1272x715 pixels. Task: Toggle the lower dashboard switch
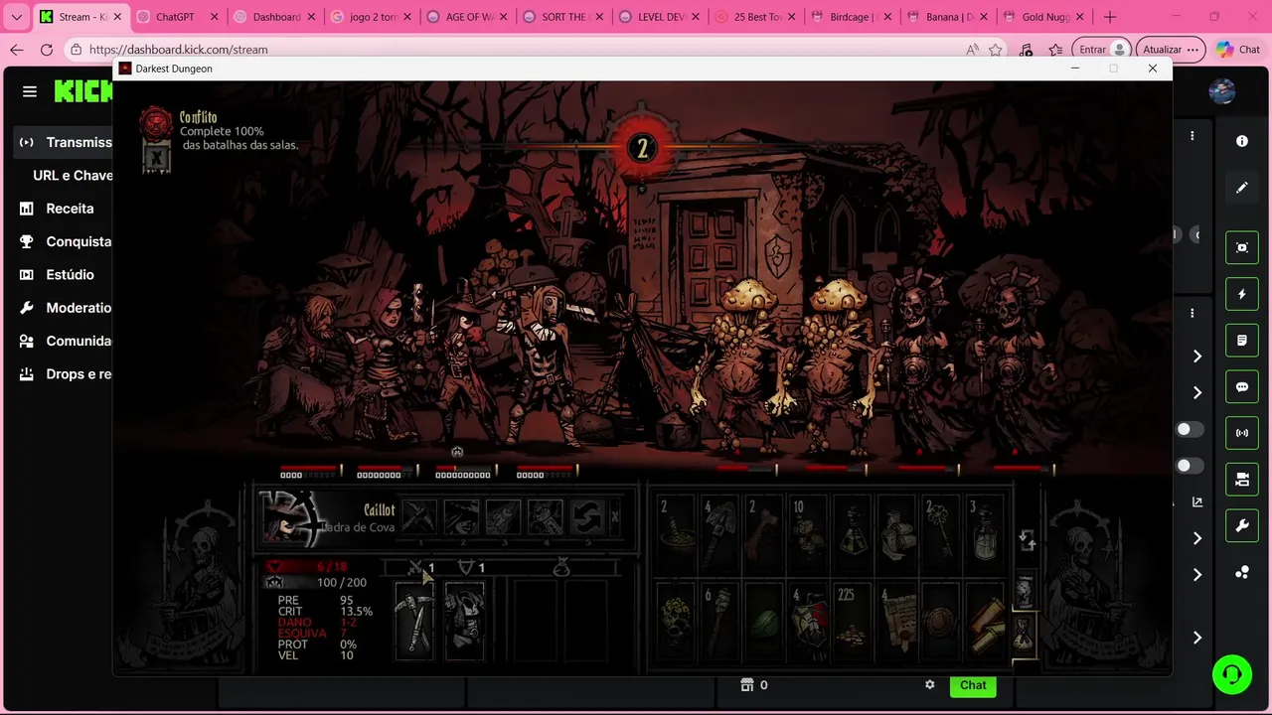(x=1190, y=466)
